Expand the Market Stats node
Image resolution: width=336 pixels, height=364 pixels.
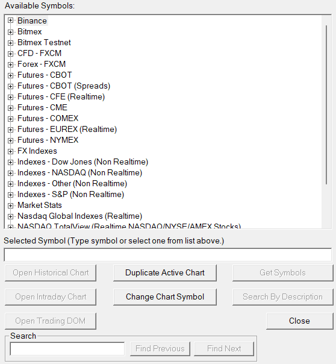[10, 206]
